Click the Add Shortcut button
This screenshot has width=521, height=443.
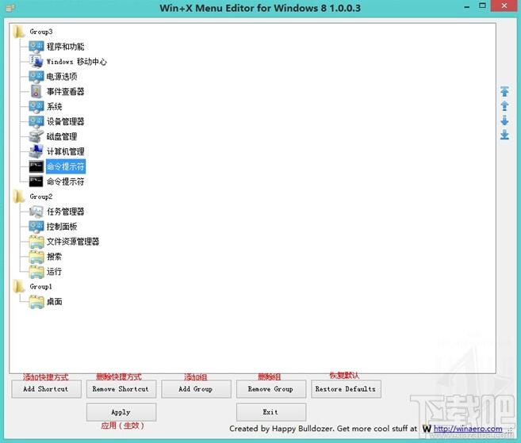pos(46,389)
